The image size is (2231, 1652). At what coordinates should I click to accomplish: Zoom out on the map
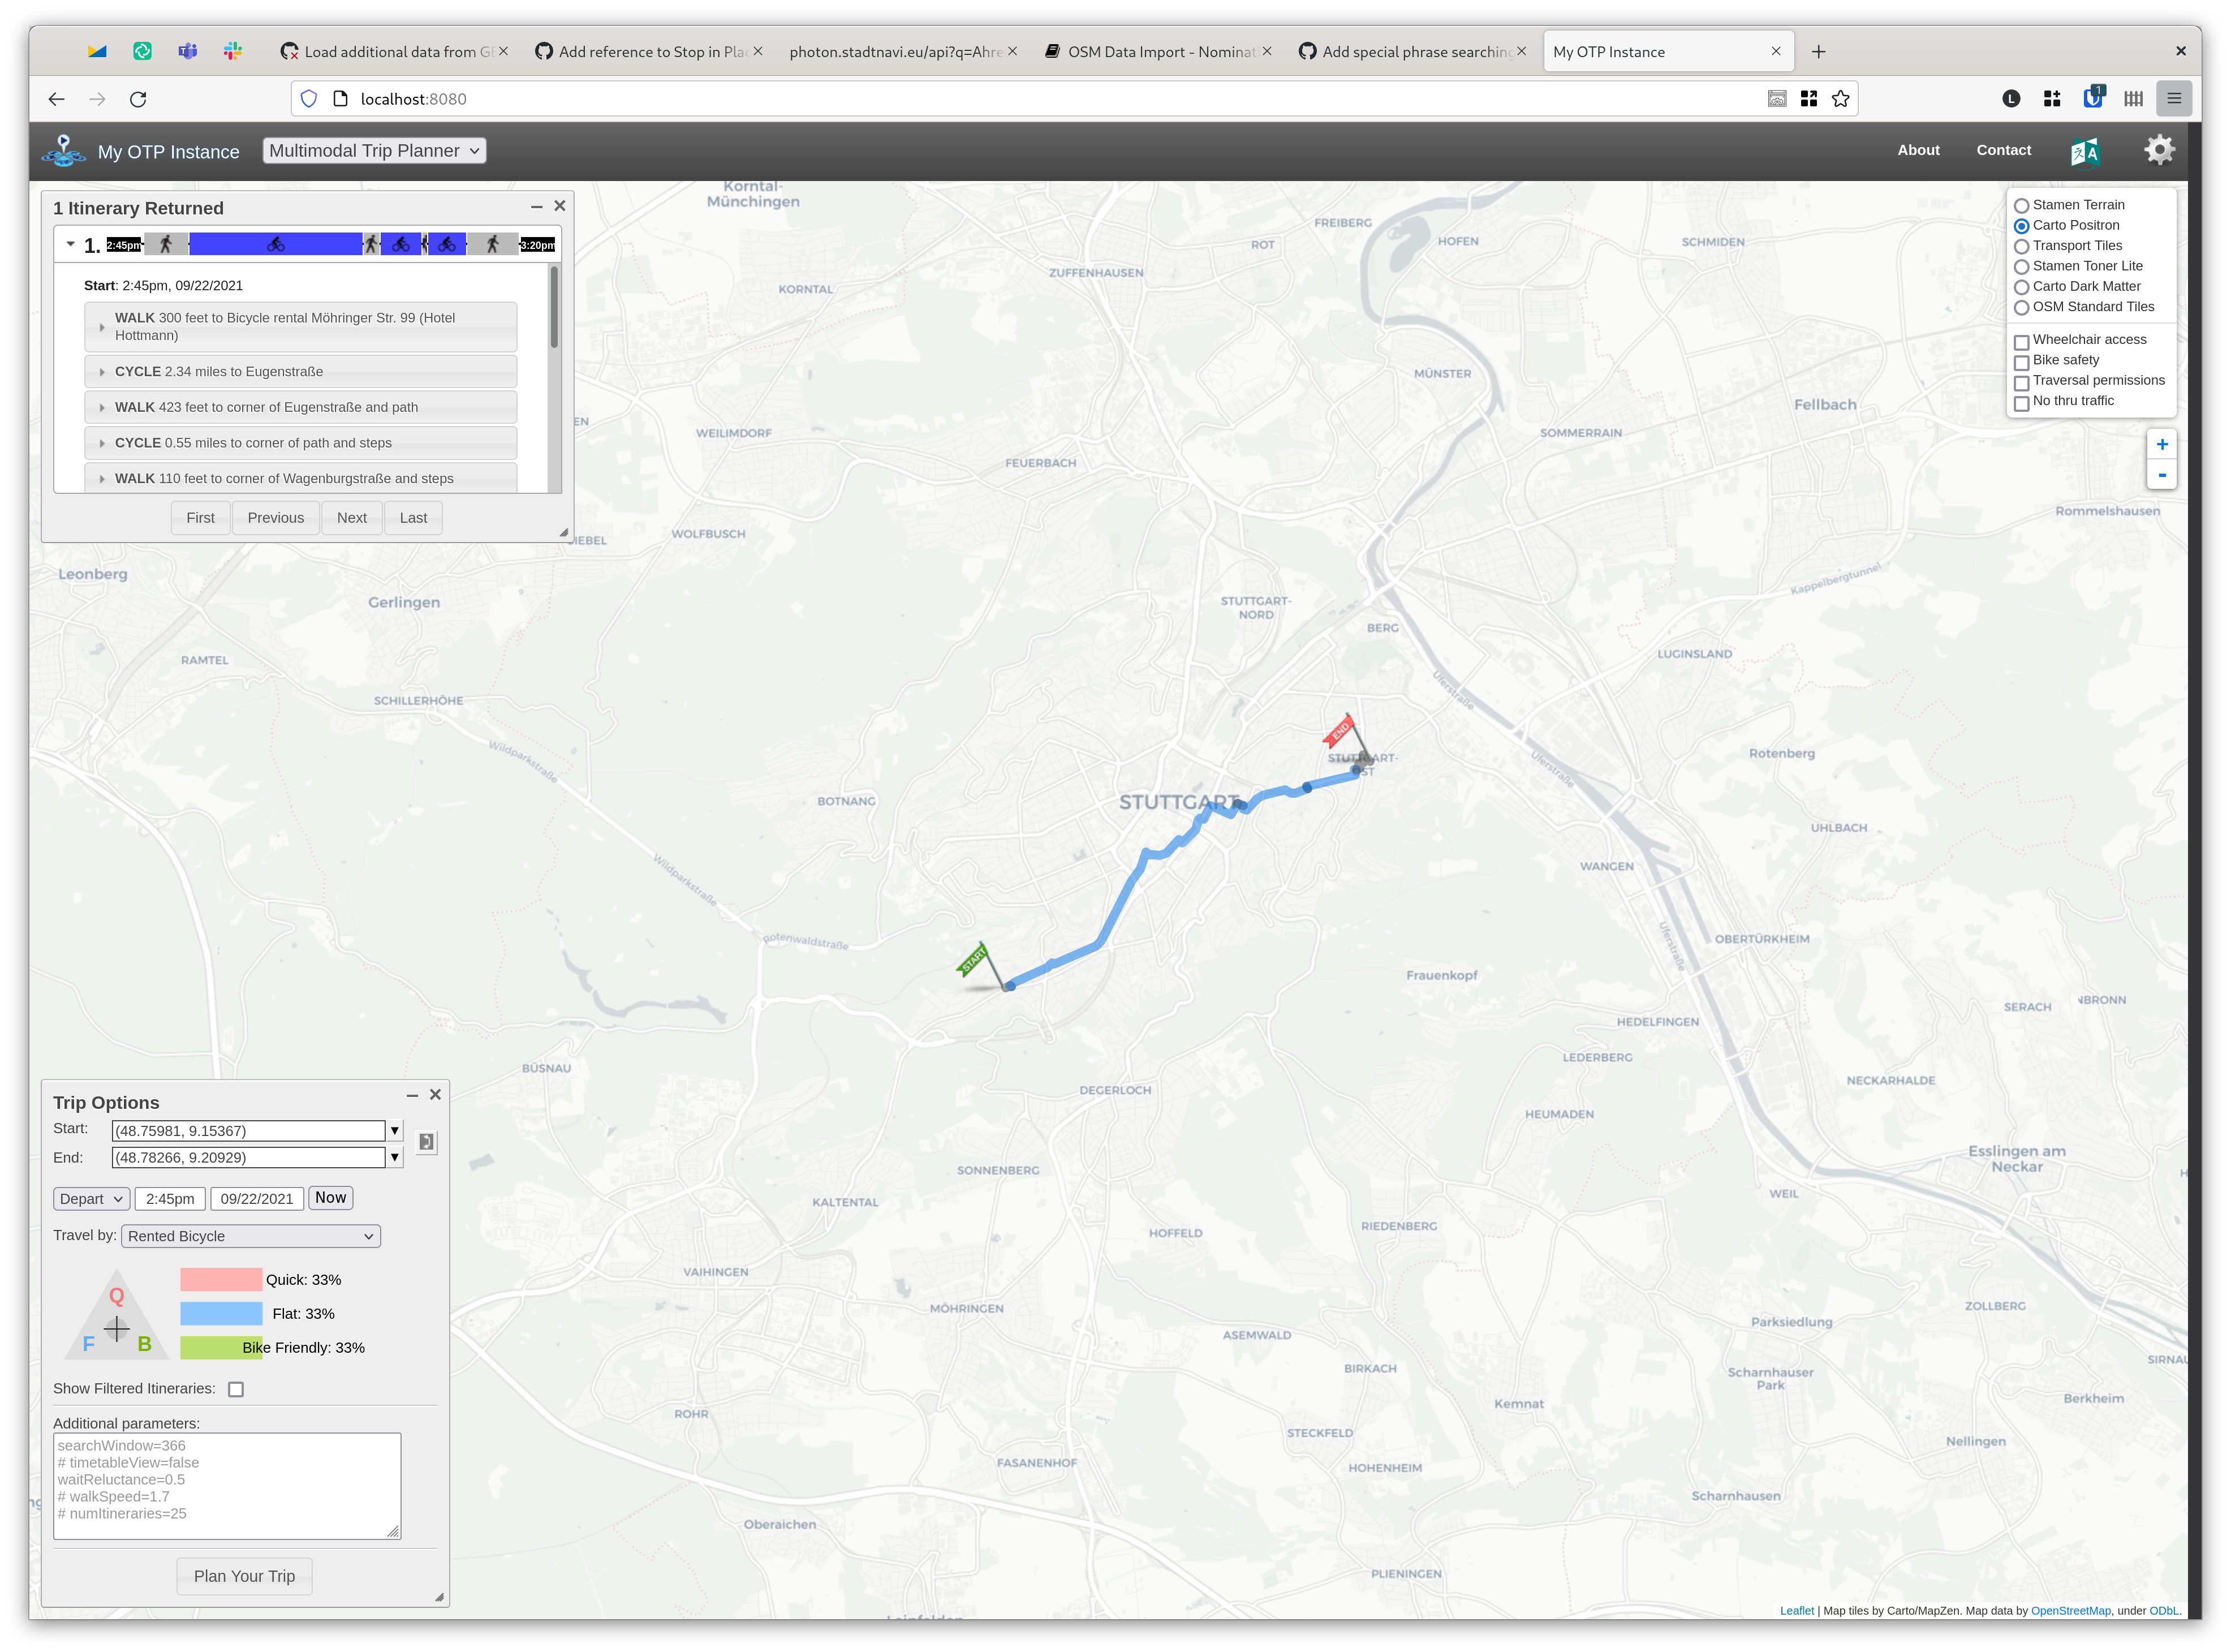coord(2161,475)
